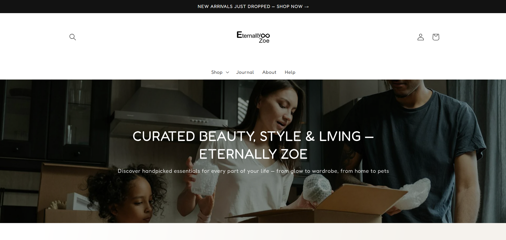Click the SHOP NOW announcement text

click(290, 7)
